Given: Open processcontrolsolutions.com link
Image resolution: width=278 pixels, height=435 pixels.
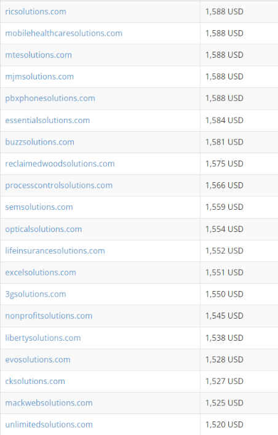Looking at the screenshot, I should [x=59, y=185].
